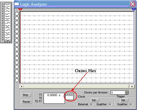Click the hex value box showing 0000
Viewport: 148px width, 110px height.
[69, 96]
